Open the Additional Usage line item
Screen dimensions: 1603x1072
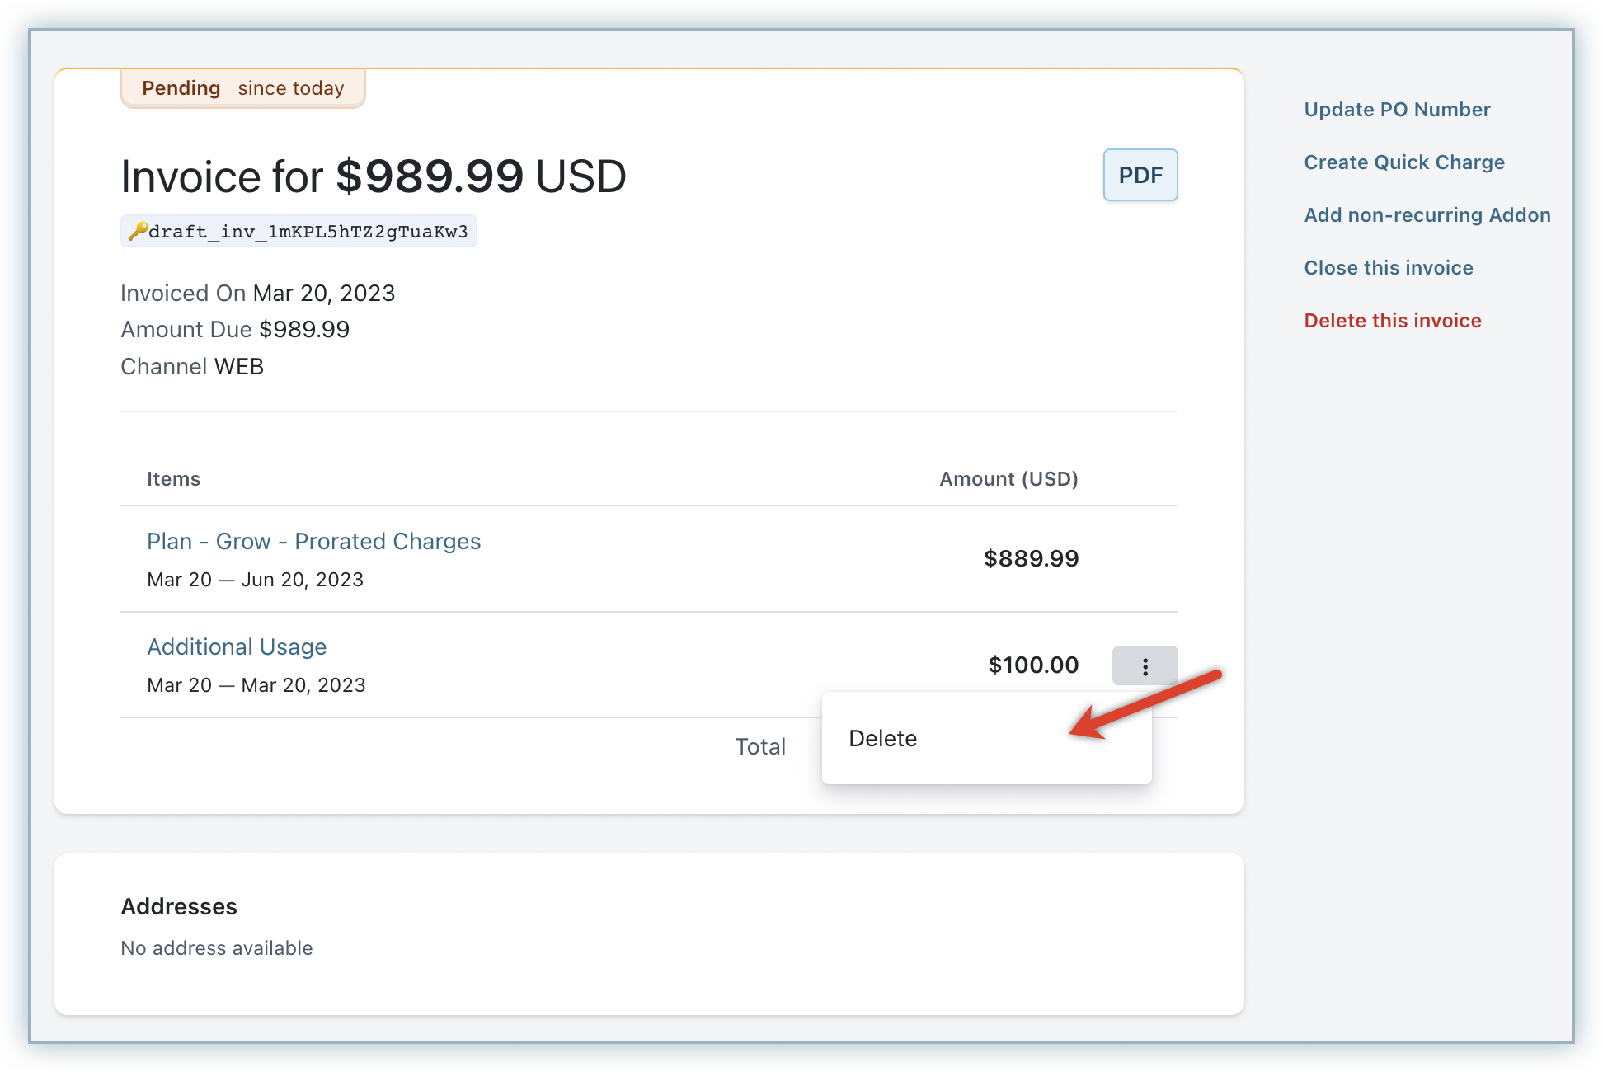(237, 646)
